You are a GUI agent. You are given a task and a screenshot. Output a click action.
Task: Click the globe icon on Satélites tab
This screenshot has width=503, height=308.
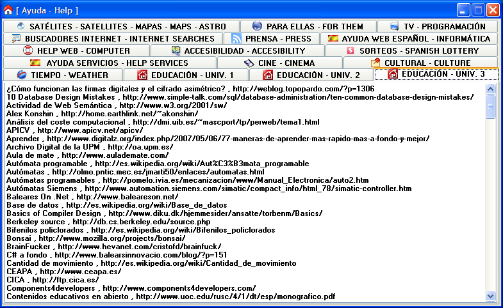coord(21,26)
